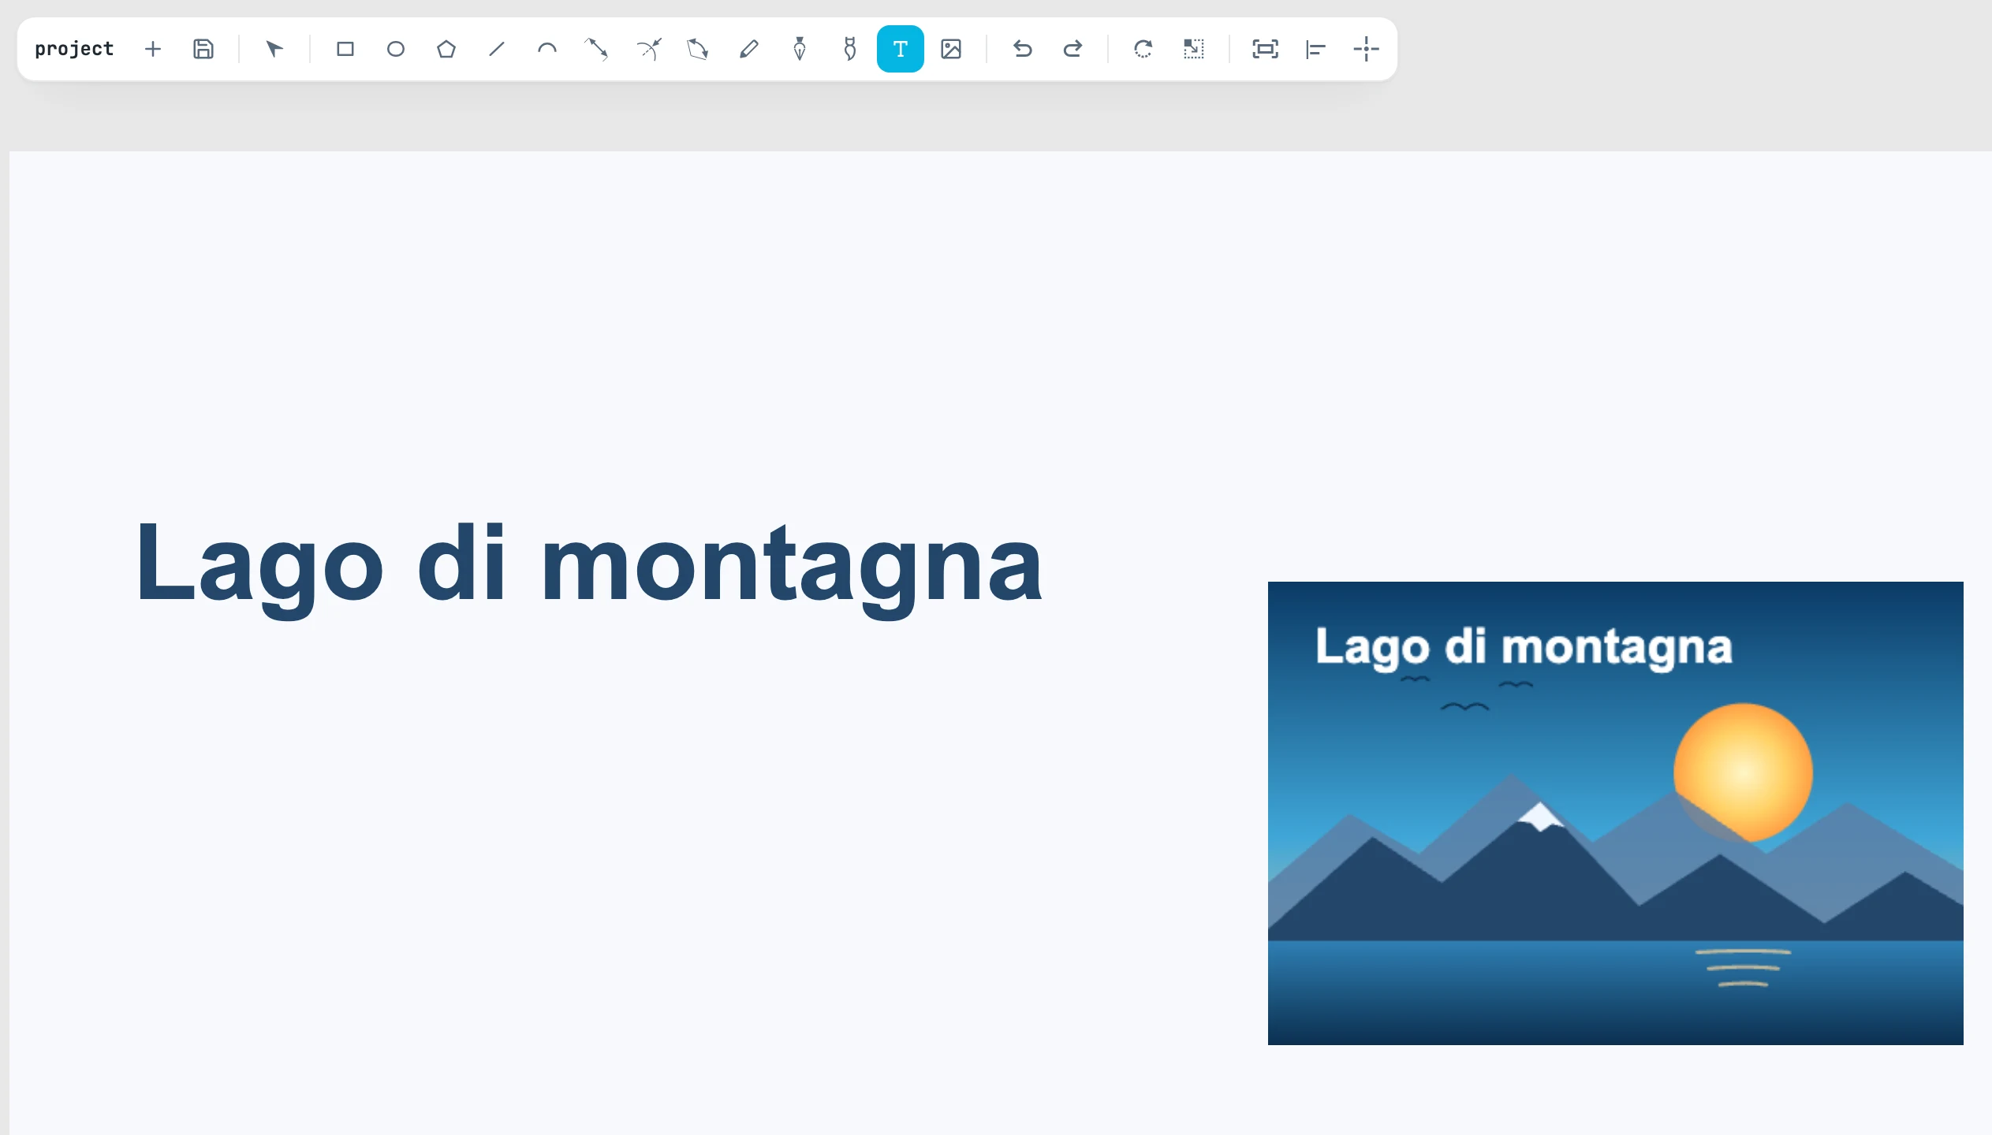Select the double-headed arrow line tool
Image resolution: width=1992 pixels, height=1135 pixels.
point(596,49)
